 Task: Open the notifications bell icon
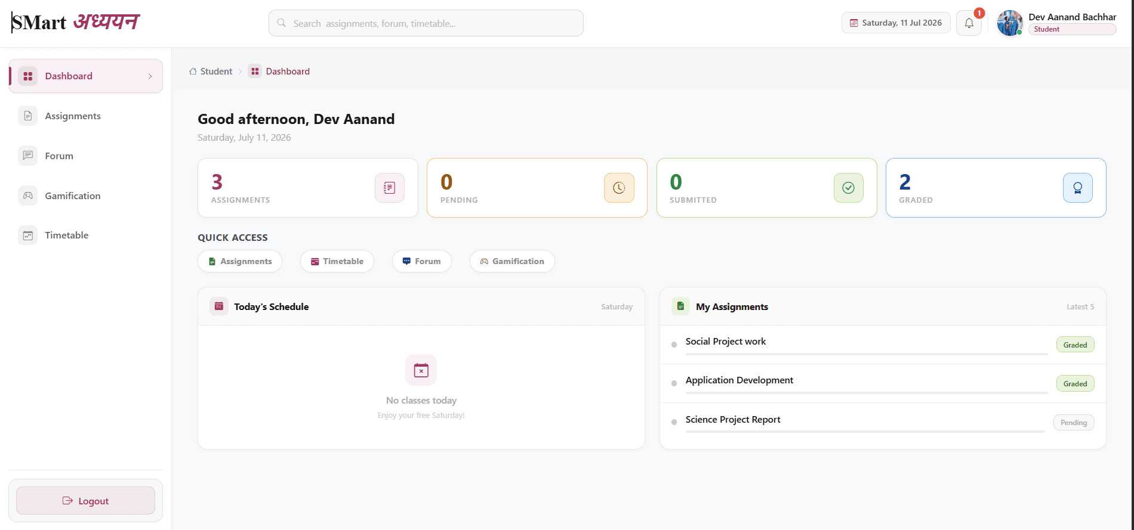969,23
